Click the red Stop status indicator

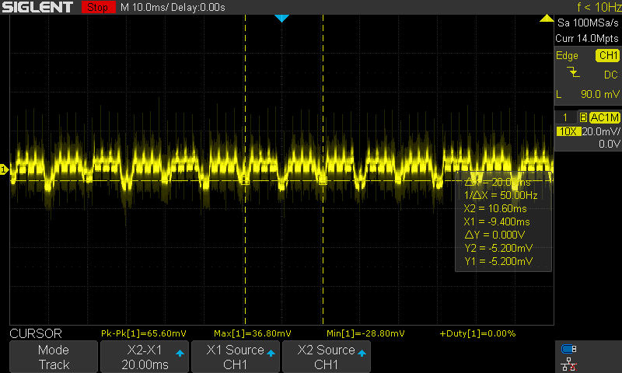pos(98,7)
